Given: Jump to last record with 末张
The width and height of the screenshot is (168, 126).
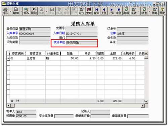Looking at the screenshot, I should click(x=119, y=11).
